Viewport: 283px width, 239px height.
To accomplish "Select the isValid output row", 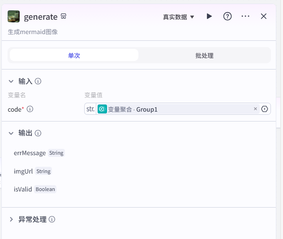I will tap(35, 189).
